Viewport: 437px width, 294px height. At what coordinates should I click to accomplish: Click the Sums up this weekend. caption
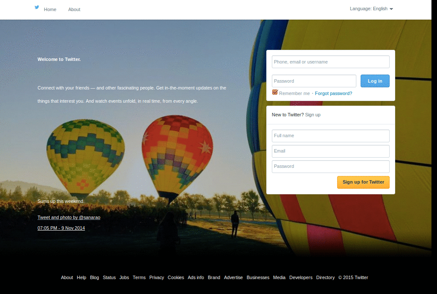(x=61, y=201)
